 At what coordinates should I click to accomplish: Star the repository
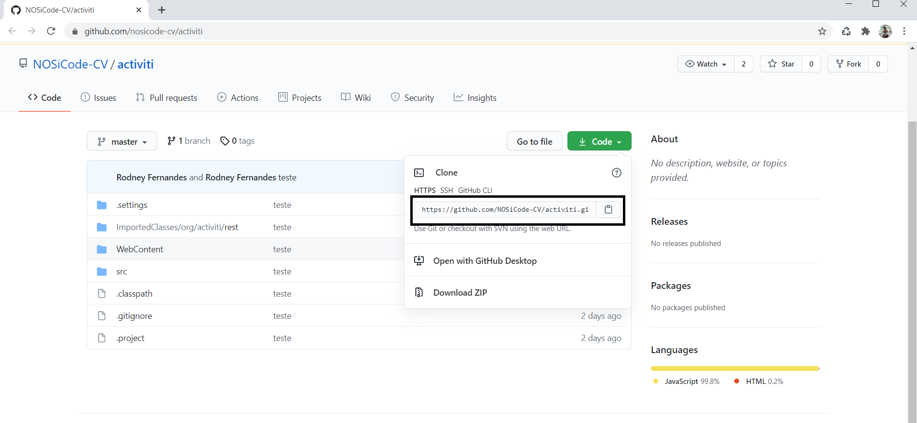coord(781,64)
